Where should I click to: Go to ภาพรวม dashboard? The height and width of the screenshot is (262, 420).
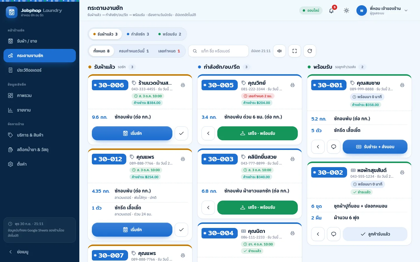point(40,95)
